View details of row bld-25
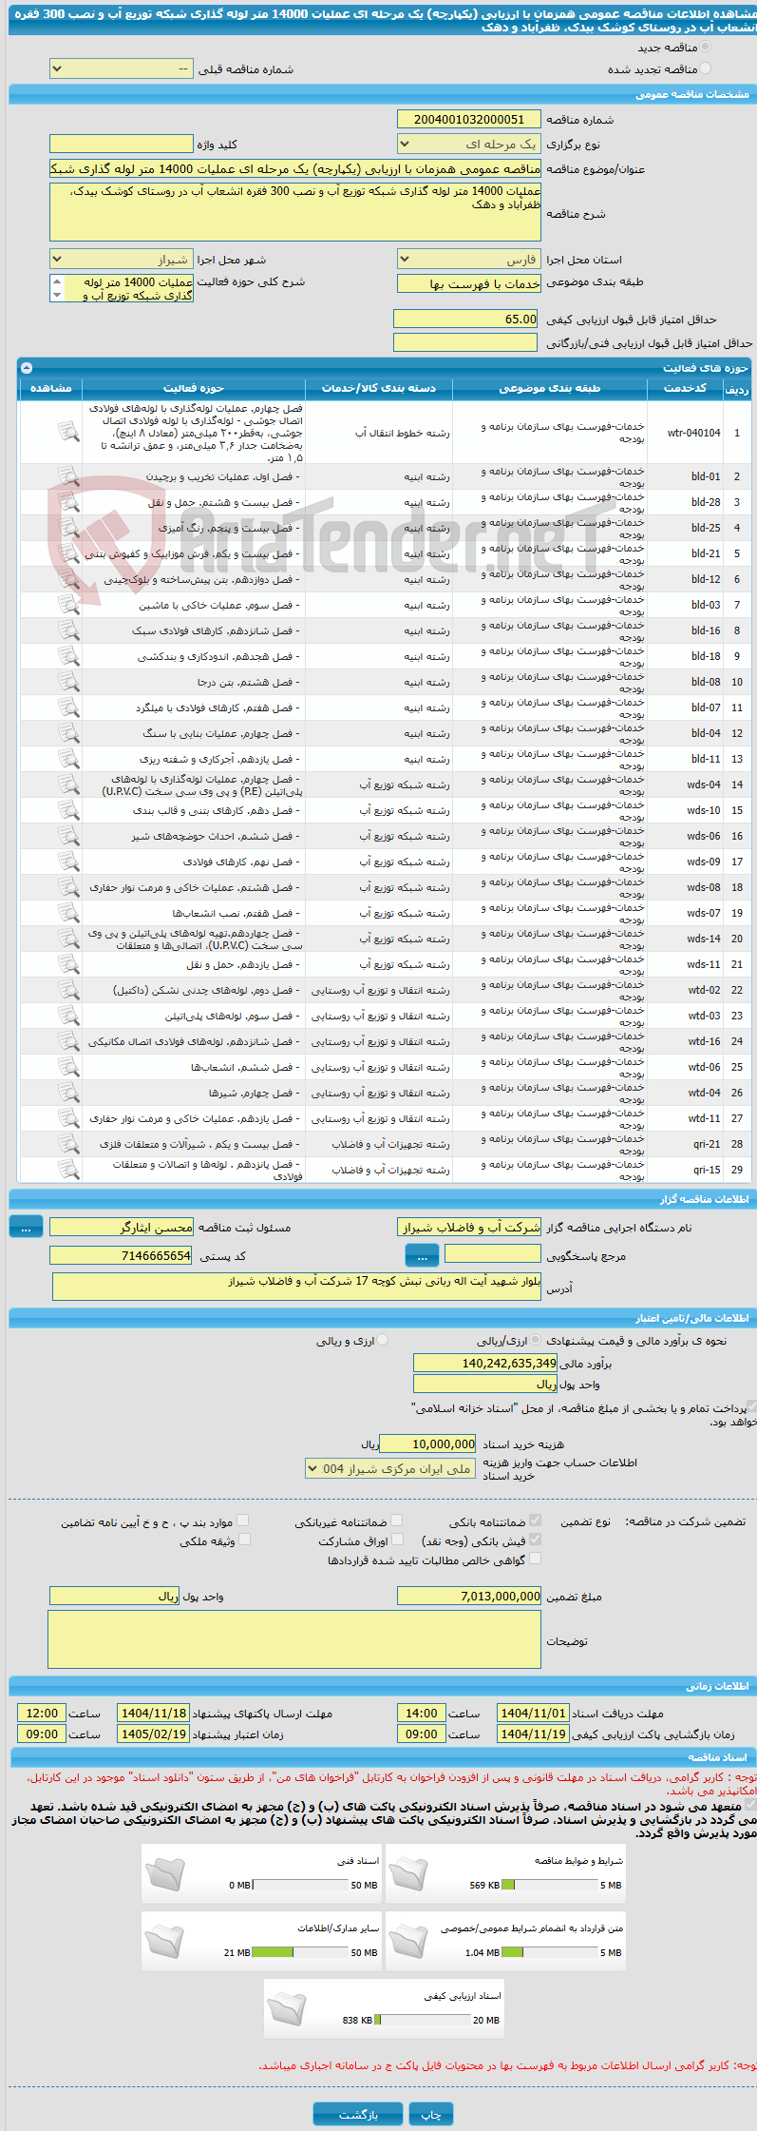This screenshot has height=2131, width=757. 68,527
